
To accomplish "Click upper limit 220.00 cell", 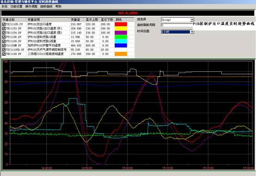I will pyautogui.click(x=90, y=24).
